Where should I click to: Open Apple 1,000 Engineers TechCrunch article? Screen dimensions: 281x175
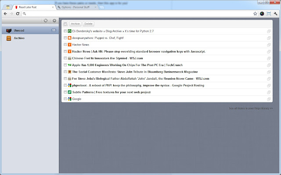pyautogui.click(x=127, y=65)
